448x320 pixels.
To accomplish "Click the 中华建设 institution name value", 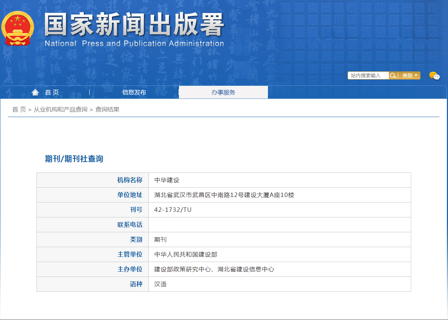I will click(x=167, y=180).
